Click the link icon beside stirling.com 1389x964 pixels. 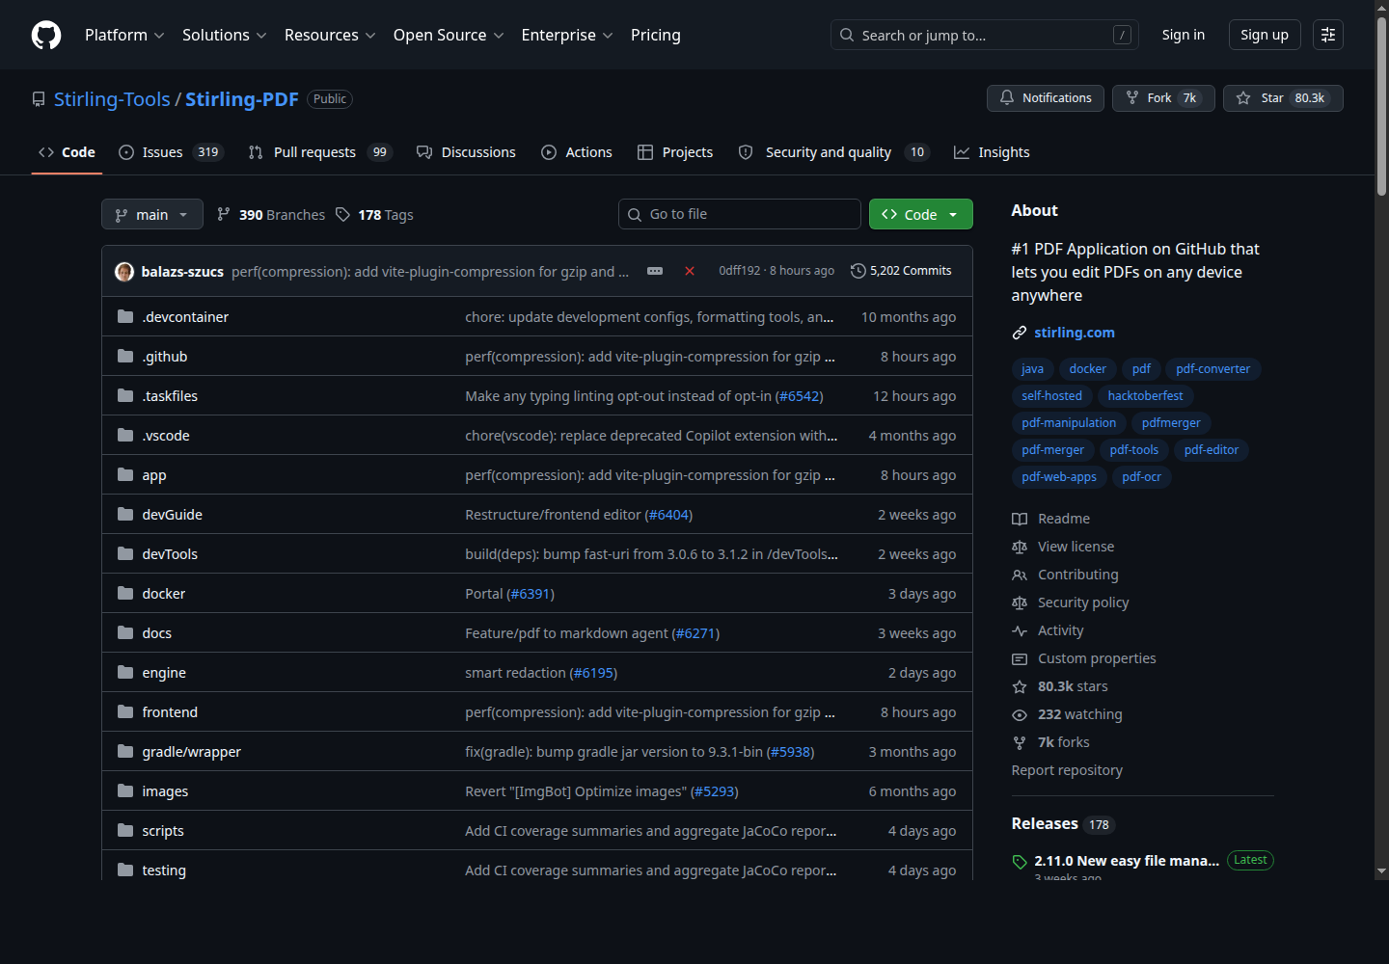(x=1020, y=333)
